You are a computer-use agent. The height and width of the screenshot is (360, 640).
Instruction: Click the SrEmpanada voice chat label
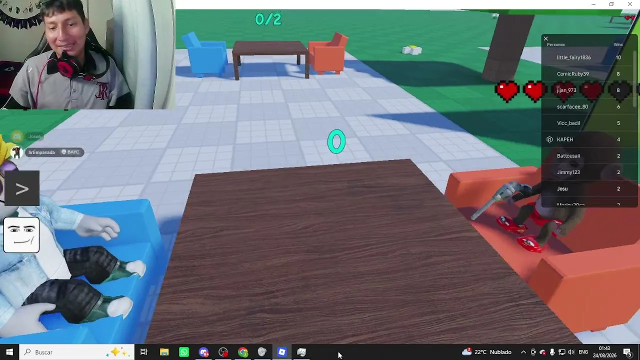coord(41,152)
